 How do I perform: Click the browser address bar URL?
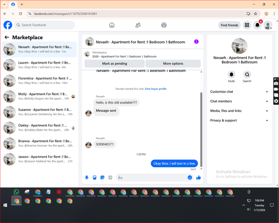65,14
